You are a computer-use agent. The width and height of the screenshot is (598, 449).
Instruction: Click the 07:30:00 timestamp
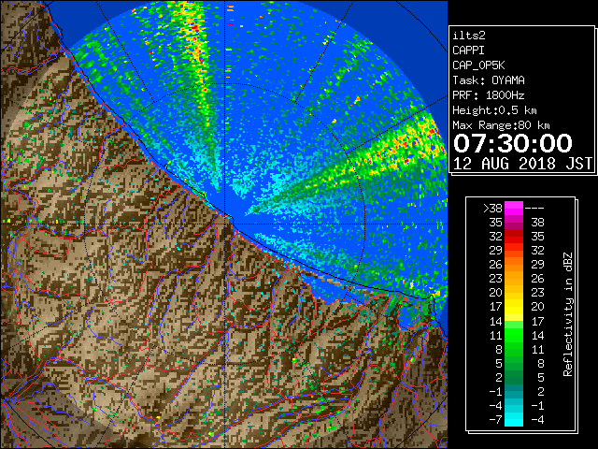513,143
